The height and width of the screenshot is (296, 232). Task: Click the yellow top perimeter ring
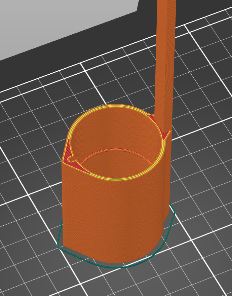tap(116, 179)
